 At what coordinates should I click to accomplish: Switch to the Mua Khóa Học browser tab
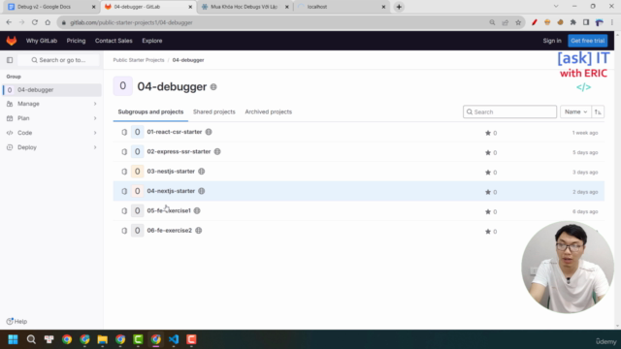click(x=245, y=7)
